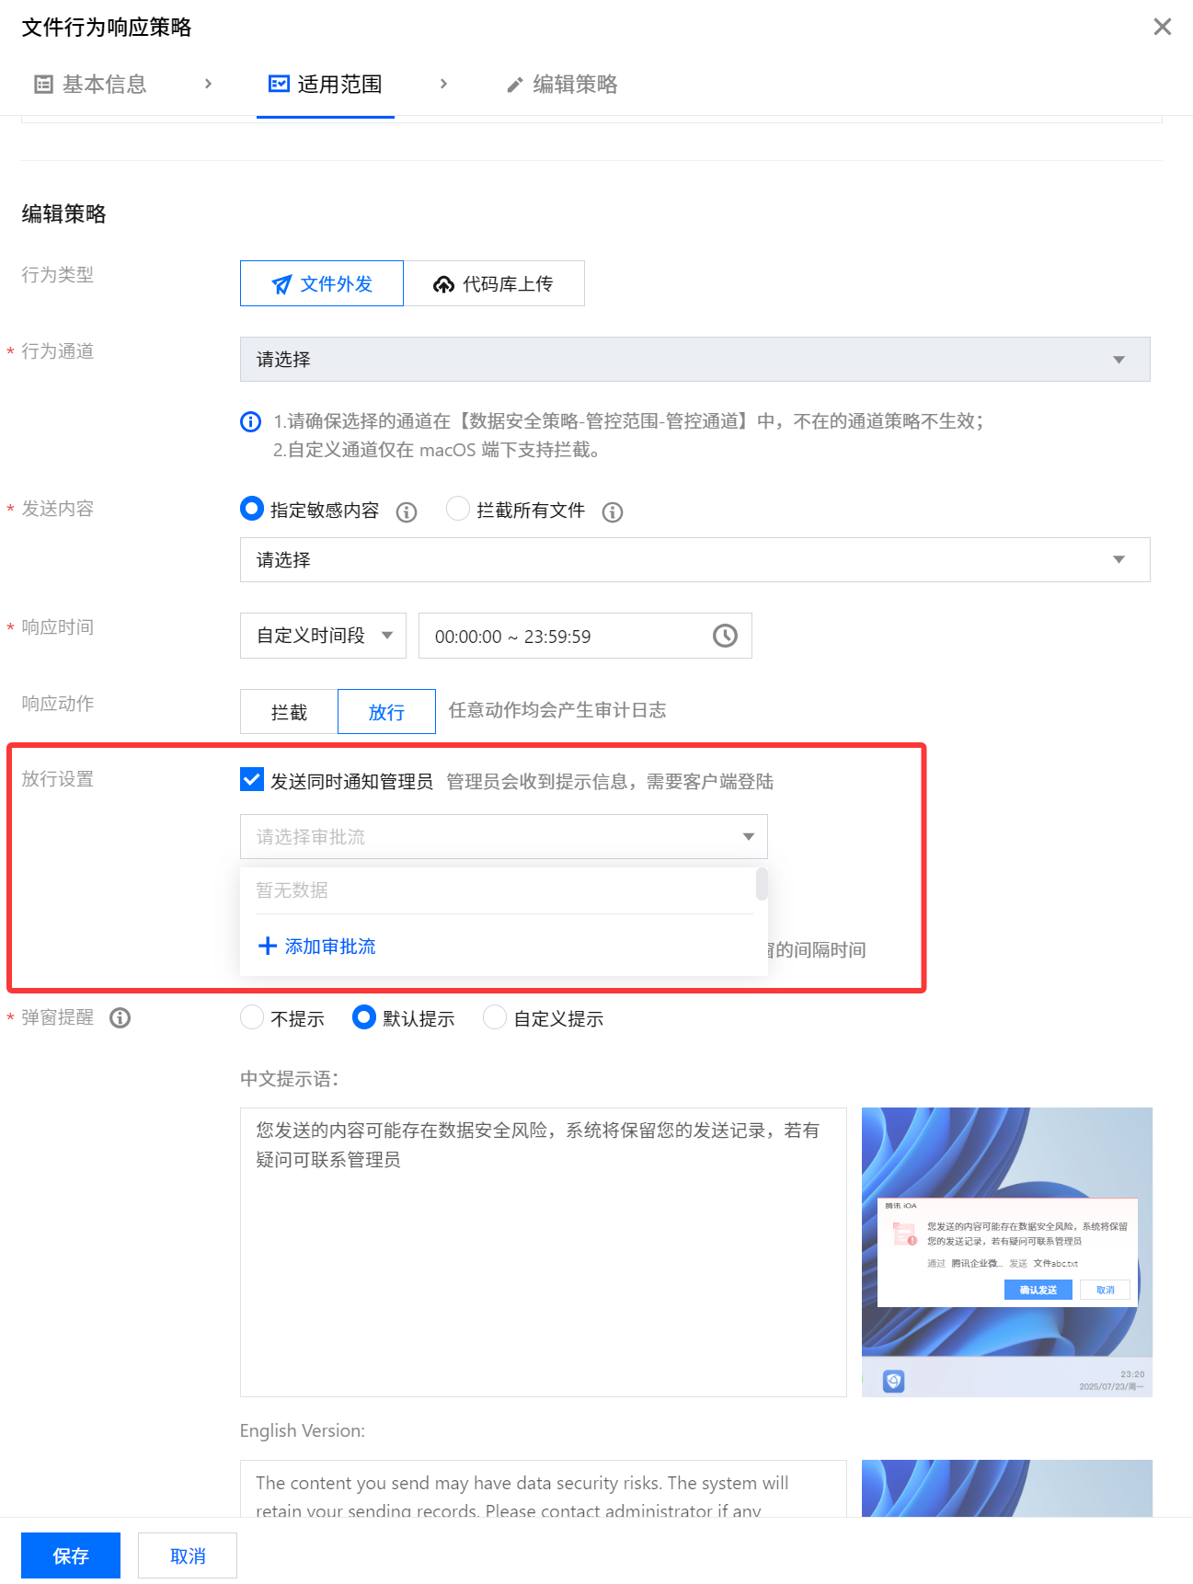This screenshot has height=1584, width=1193.
Task: Click the info icon beside channel notice
Action: pyautogui.click(x=250, y=421)
